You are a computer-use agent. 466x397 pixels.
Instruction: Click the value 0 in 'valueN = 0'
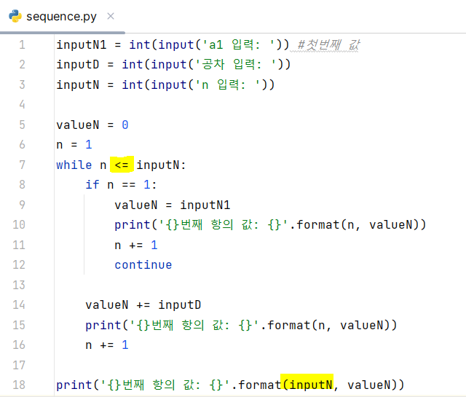pyautogui.click(x=125, y=125)
